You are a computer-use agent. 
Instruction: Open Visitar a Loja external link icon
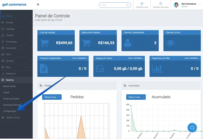[x=142, y=4]
